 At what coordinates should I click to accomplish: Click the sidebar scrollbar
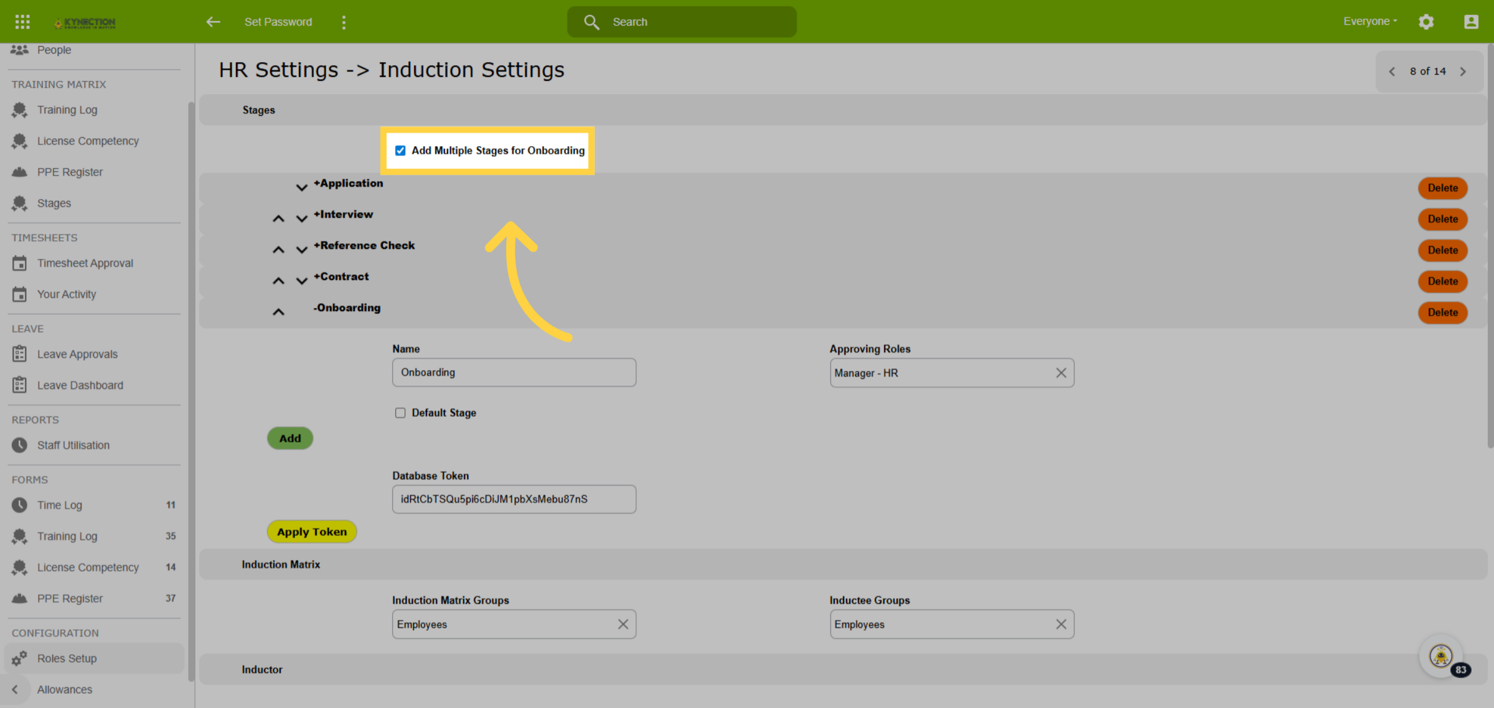pyautogui.click(x=190, y=391)
